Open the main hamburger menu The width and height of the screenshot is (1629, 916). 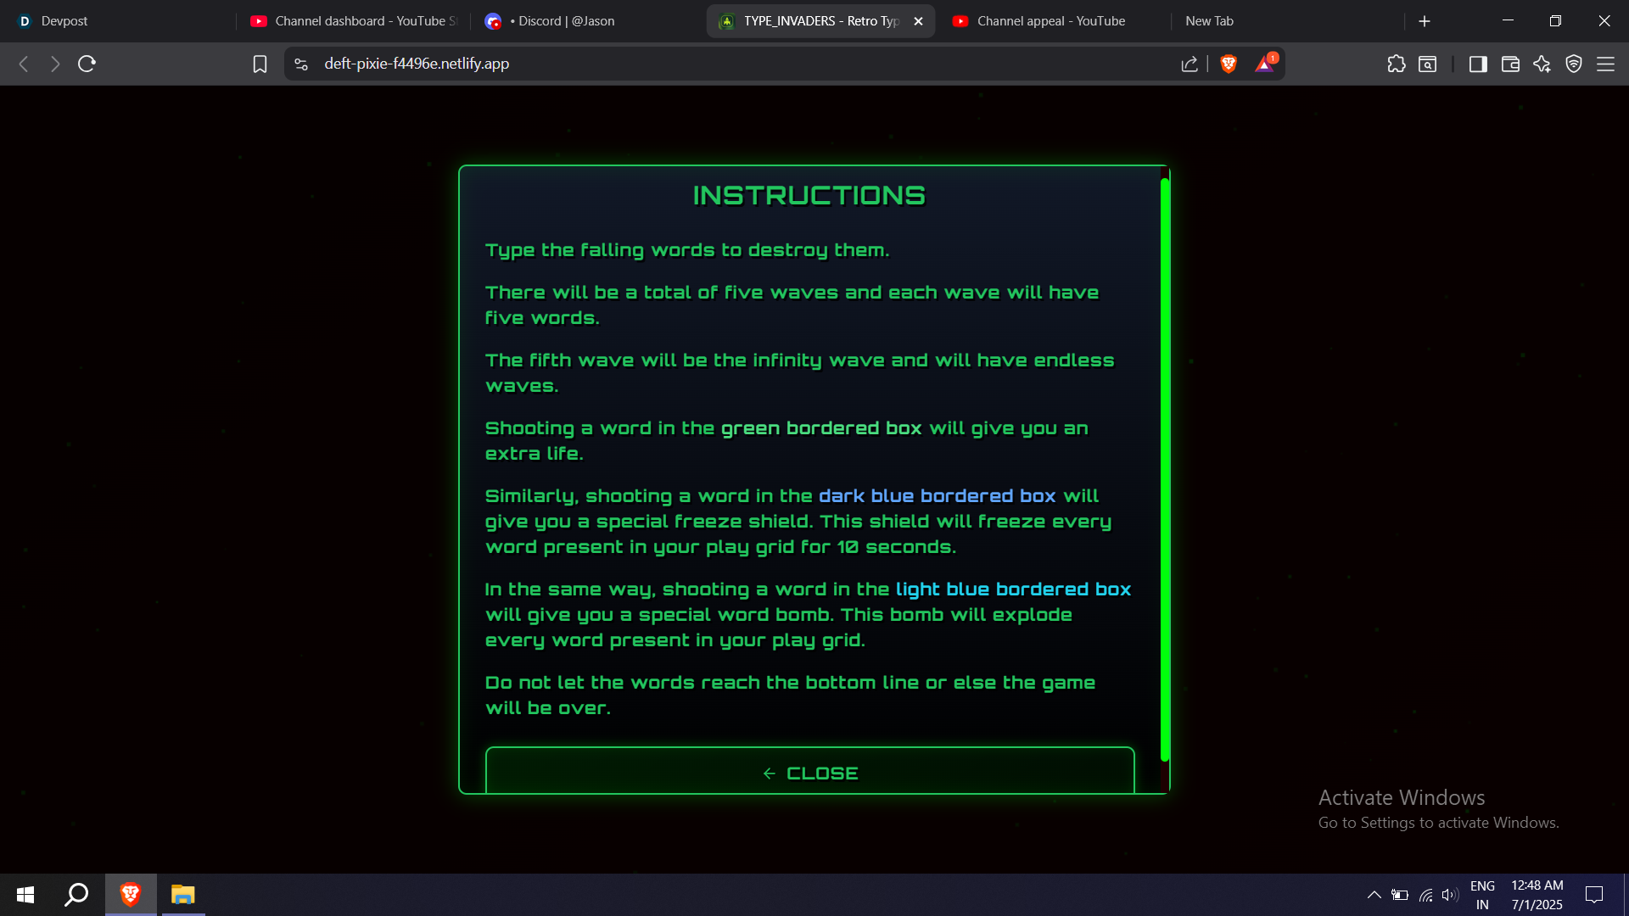pyautogui.click(x=1605, y=64)
